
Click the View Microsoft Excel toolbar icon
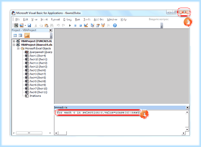point(16,25)
